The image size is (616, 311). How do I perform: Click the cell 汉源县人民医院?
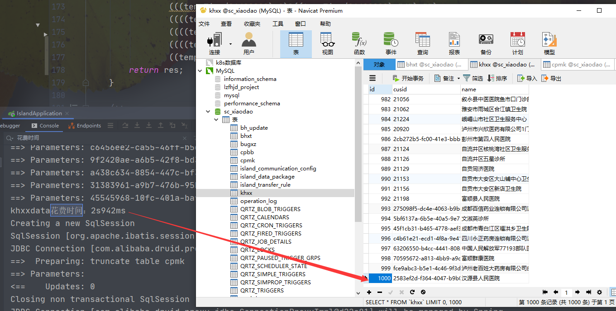pos(494,278)
